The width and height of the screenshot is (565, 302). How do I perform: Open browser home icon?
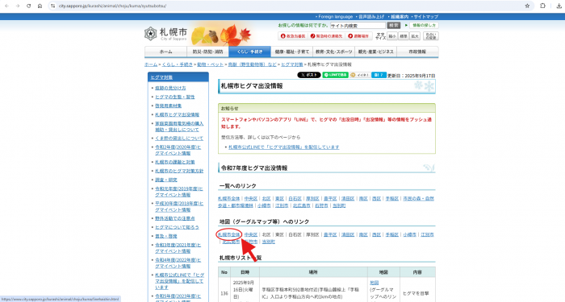(x=40, y=6)
